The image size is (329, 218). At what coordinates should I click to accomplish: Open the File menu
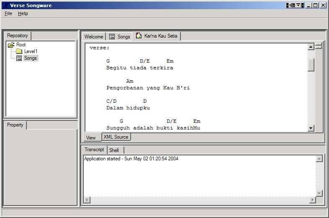coord(8,13)
